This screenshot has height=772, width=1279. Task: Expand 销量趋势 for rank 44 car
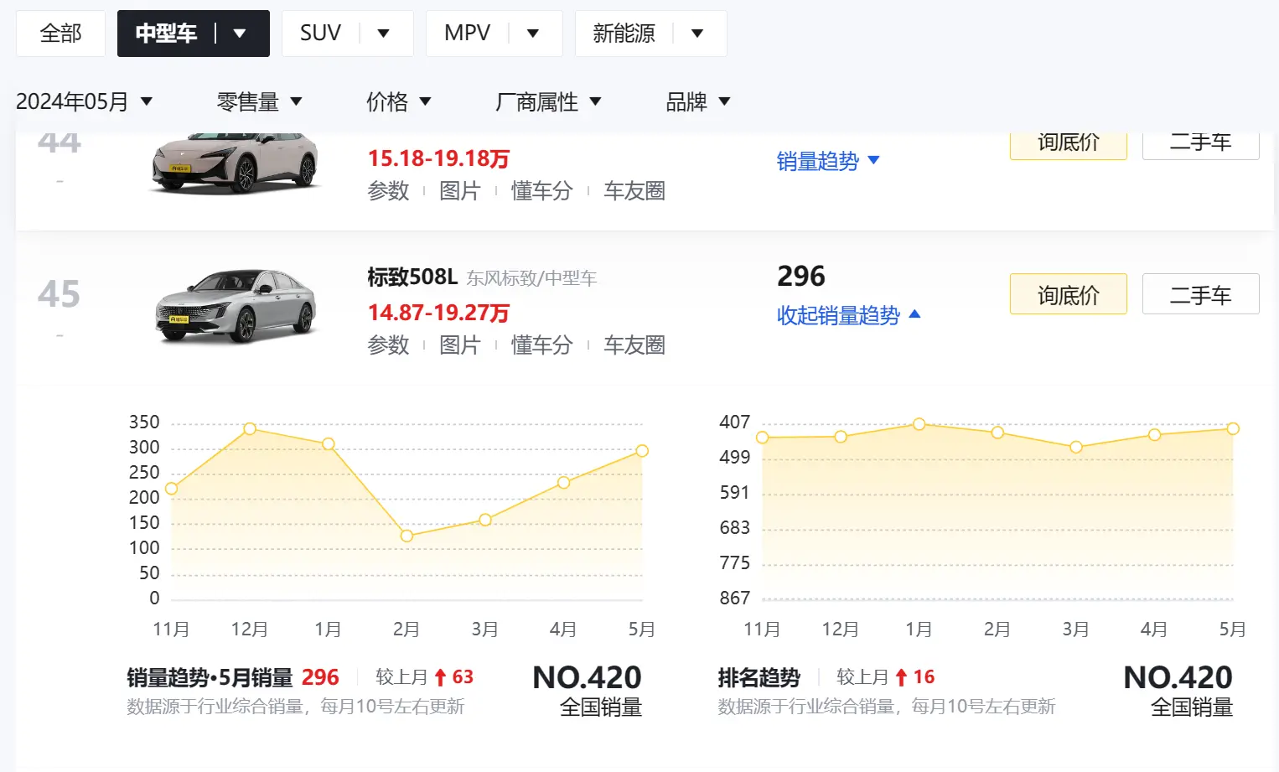coord(828,161)
